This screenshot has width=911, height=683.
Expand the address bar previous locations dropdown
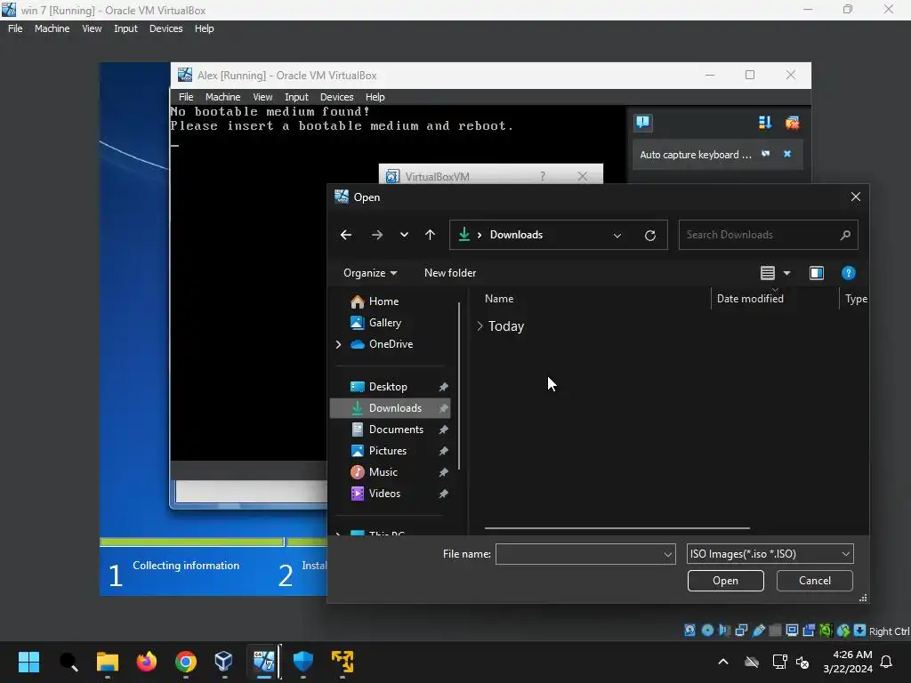tap(617, 235)
